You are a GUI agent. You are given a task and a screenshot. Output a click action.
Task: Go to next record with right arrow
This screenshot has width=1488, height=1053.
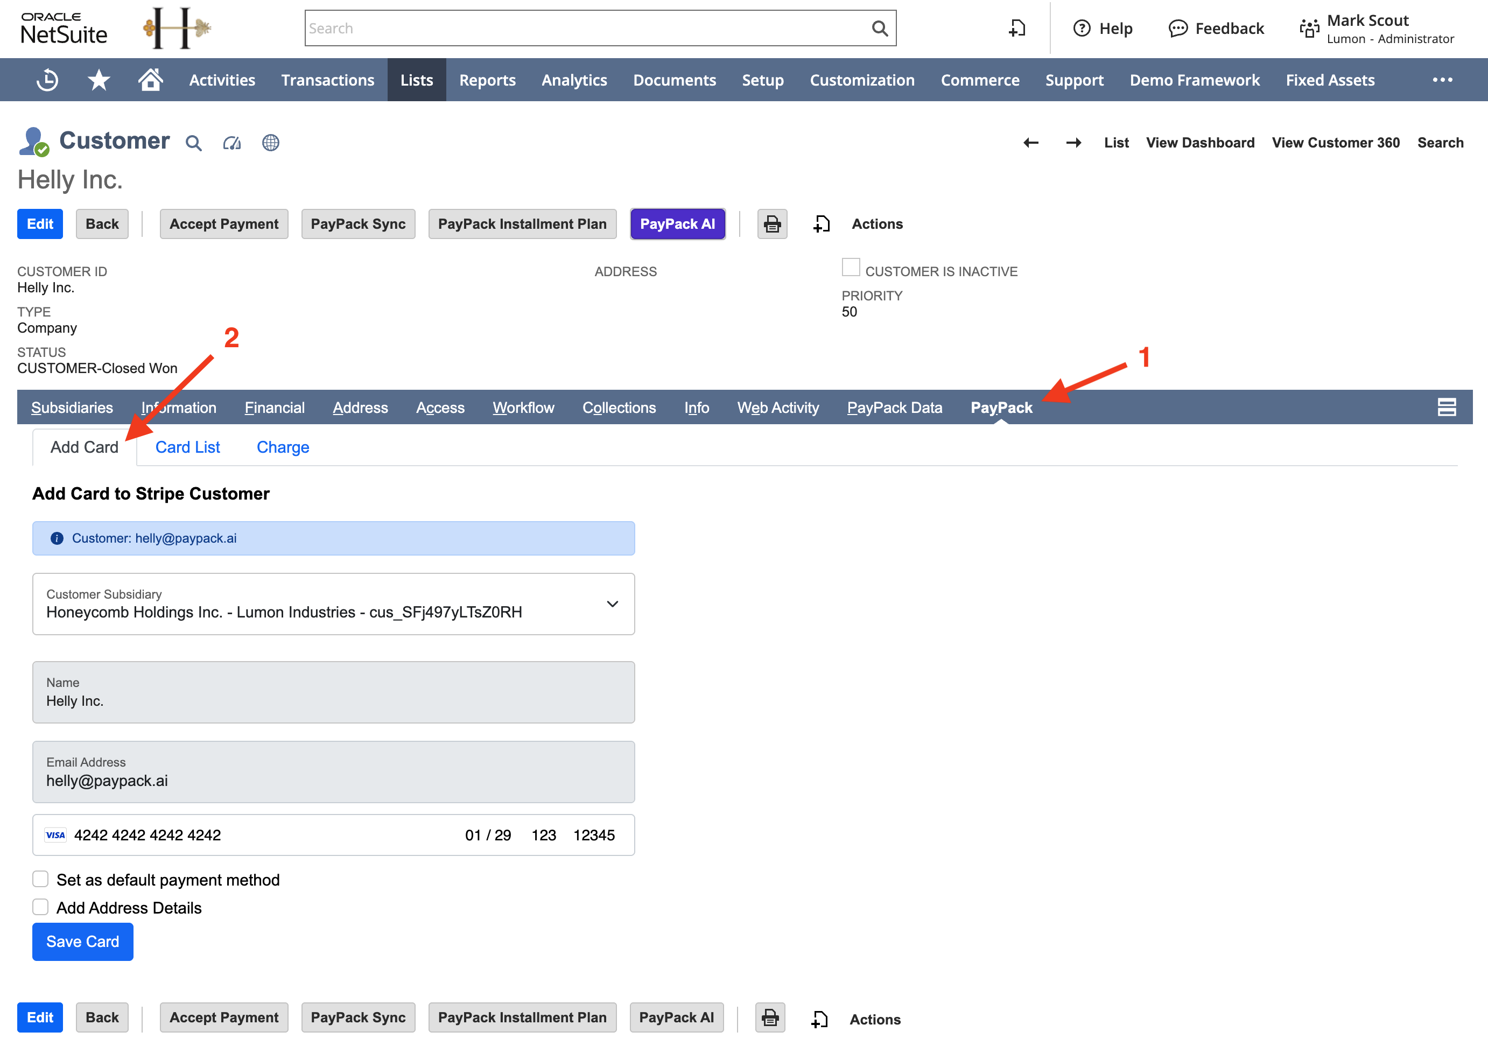(1073, 143)
